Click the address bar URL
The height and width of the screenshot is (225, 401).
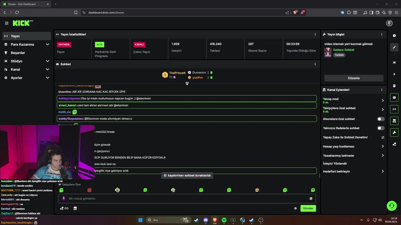tap(106, 12)
